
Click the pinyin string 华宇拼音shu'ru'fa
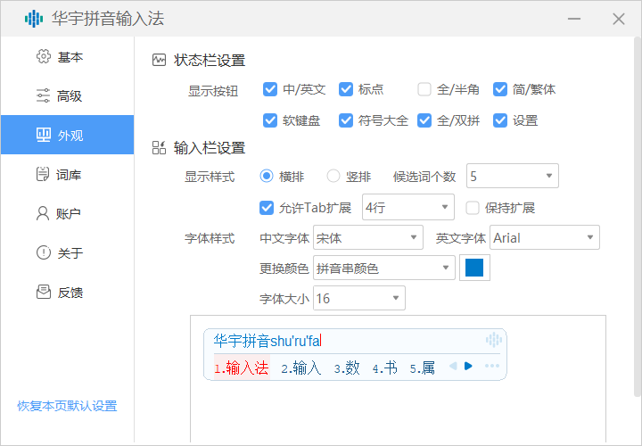point(267,341)
